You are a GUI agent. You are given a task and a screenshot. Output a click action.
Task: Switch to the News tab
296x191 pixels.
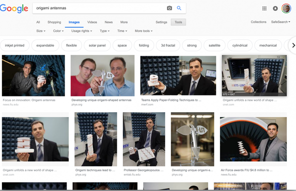coord(109,22)
